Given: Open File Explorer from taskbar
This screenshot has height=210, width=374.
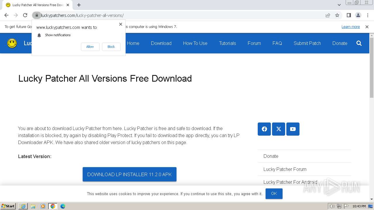Looking at the screenshot, I should [x=33, y=206].
